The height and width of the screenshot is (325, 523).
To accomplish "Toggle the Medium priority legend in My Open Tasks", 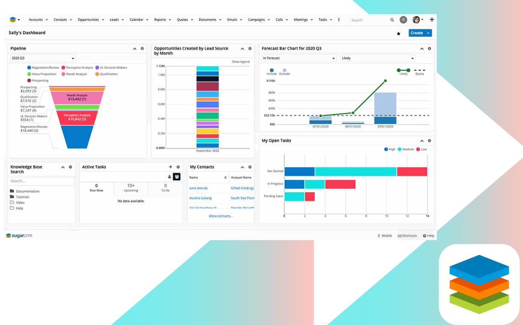I will click(x=406, y=149).
